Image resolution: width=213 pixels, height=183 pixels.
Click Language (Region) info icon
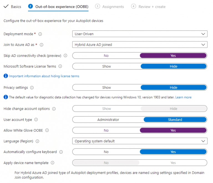click(x=37, y=141)
